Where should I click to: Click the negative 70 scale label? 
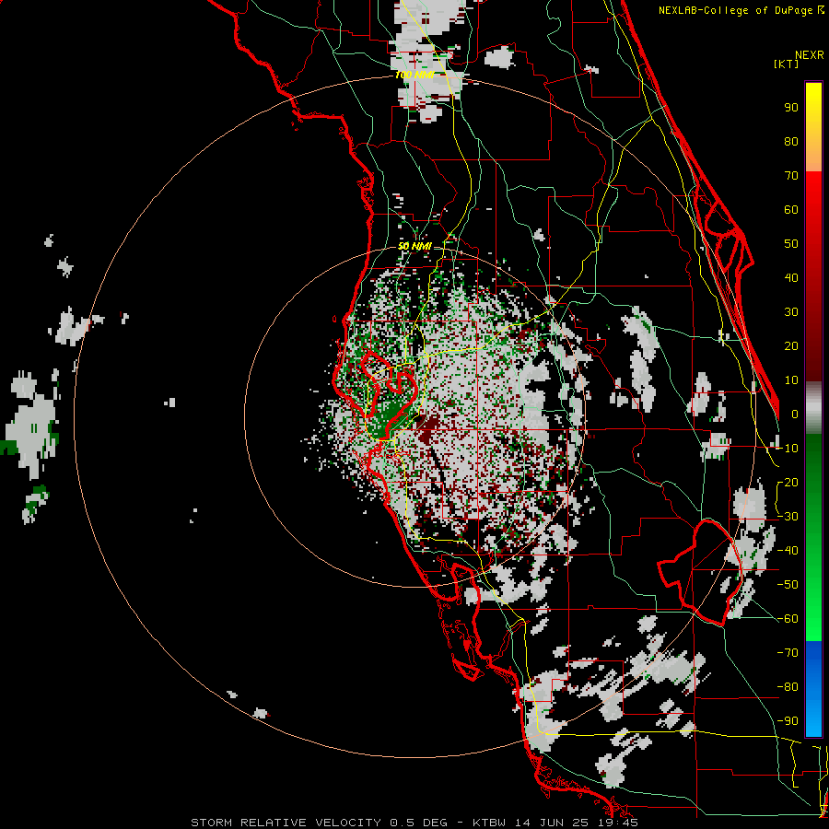click(x=788, y=653)
